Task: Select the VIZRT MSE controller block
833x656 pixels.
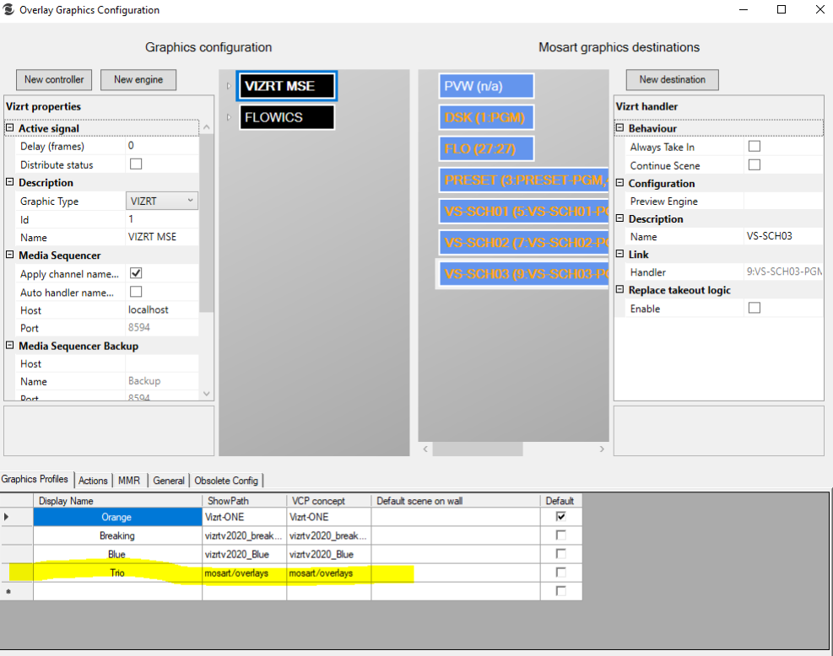Action: coord(287,86)
